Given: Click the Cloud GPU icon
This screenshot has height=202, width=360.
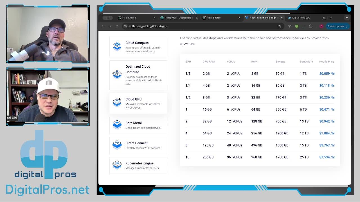Looking at the screenshot, I should pyautogui.click(x=117, y=102).
